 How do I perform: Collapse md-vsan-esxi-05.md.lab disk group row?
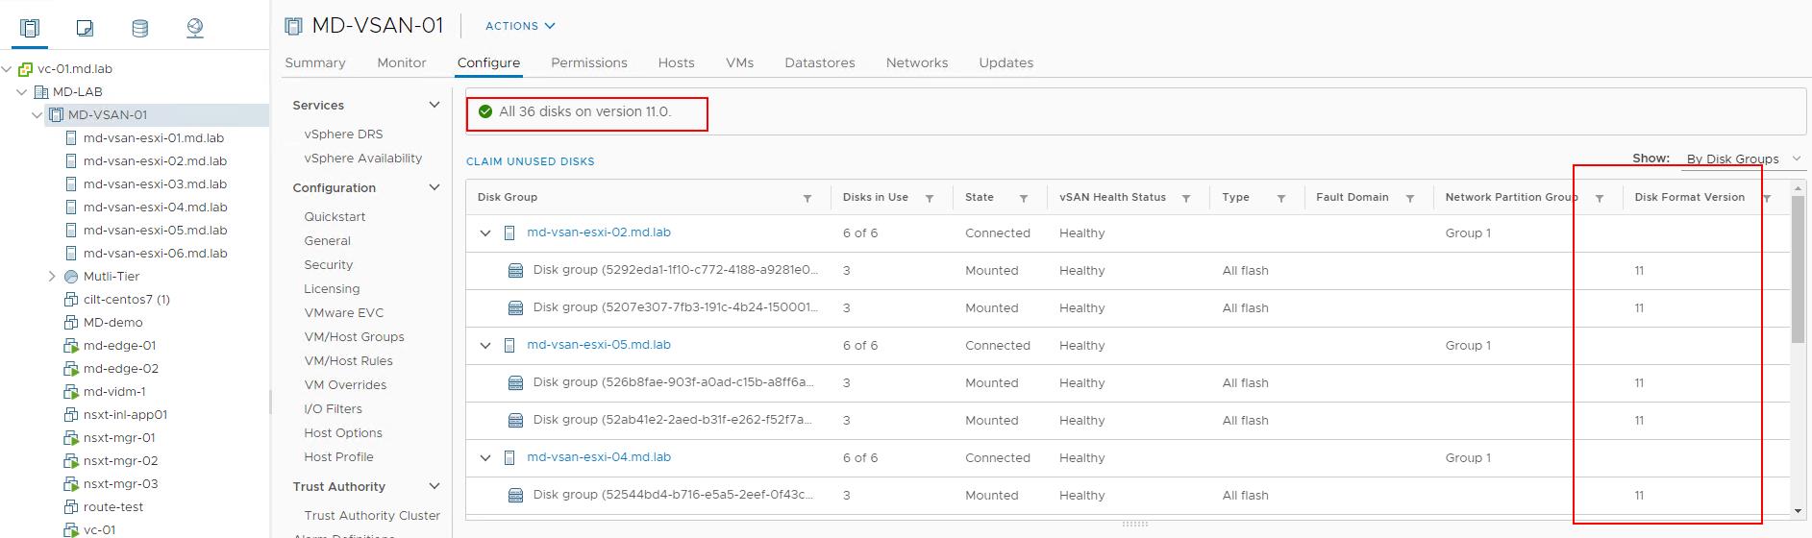485,346
